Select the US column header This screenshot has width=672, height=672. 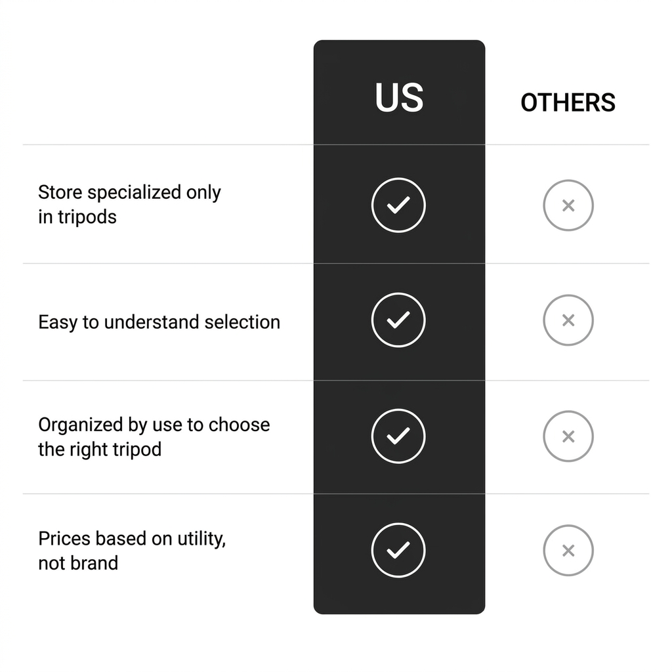pos(399,98)
